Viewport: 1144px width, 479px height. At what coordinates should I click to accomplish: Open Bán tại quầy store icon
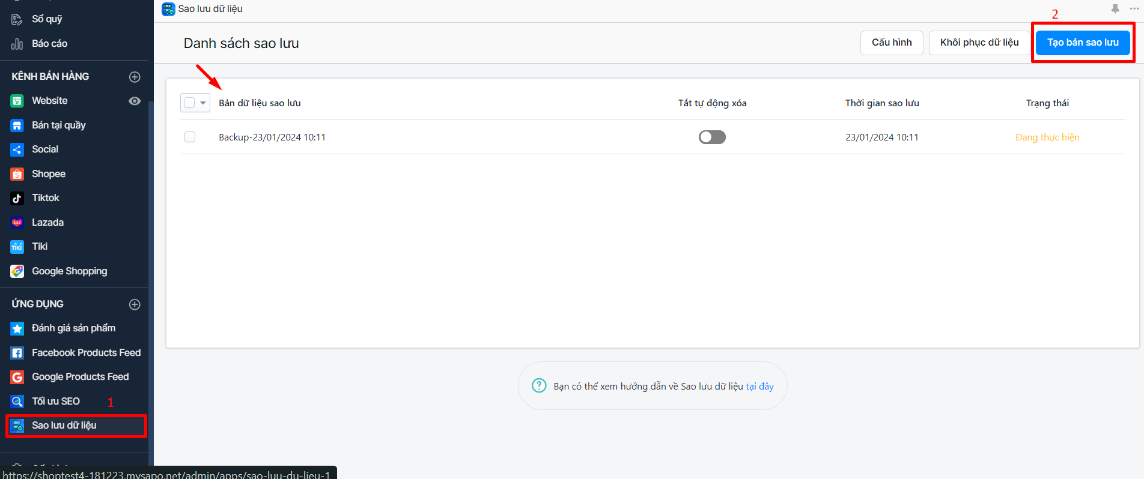[x=17, y=125]
